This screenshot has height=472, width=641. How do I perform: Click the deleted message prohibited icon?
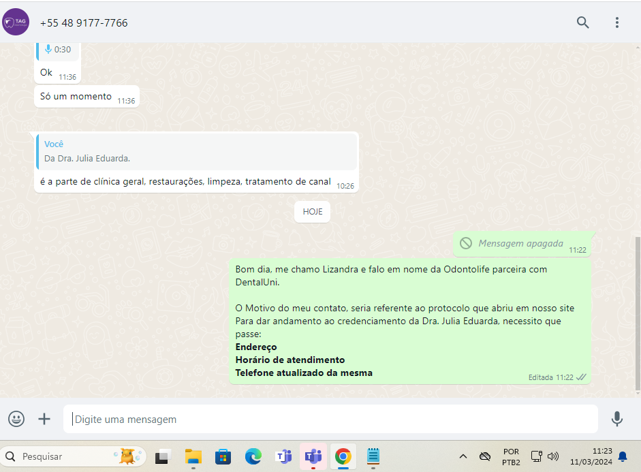(x=466, y=243)
